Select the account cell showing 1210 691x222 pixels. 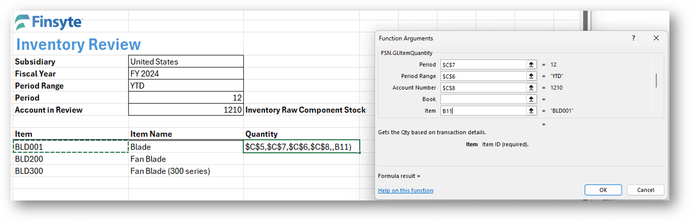click(x=186, y=110)
